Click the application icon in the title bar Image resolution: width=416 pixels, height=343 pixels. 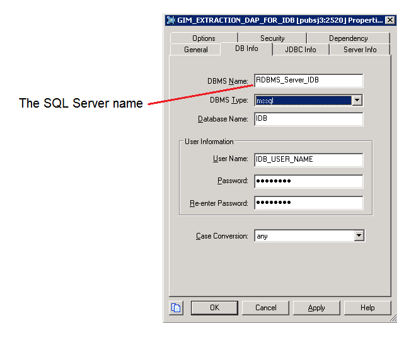170,20
